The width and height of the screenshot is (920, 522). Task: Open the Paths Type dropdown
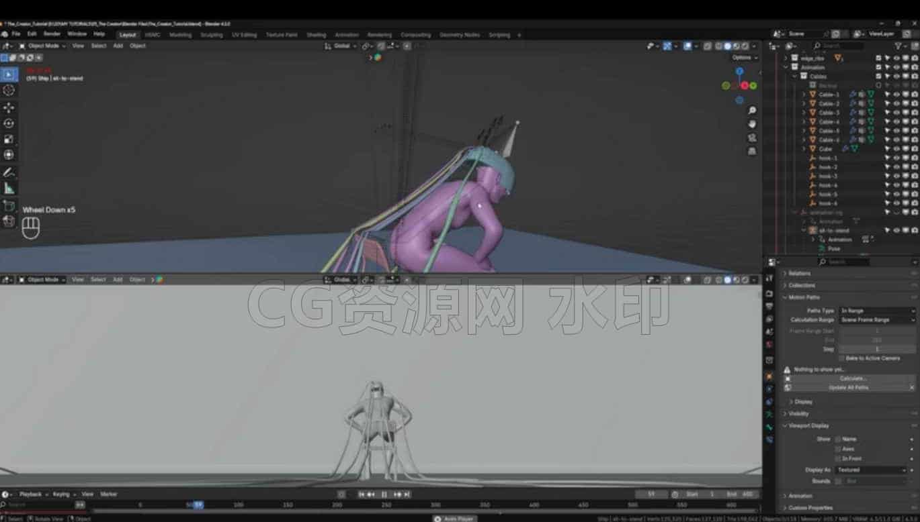877,311
